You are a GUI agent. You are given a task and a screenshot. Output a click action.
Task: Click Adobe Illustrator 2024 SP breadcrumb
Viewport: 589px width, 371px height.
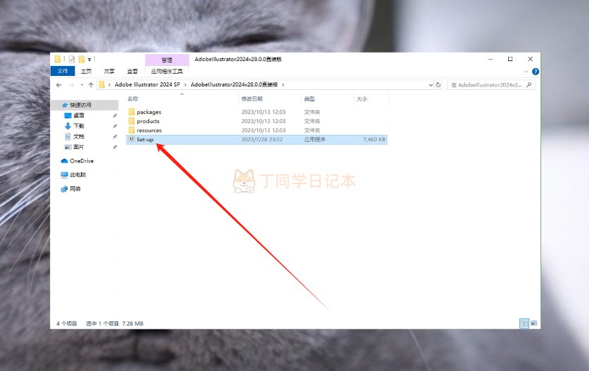coord(148,84)
